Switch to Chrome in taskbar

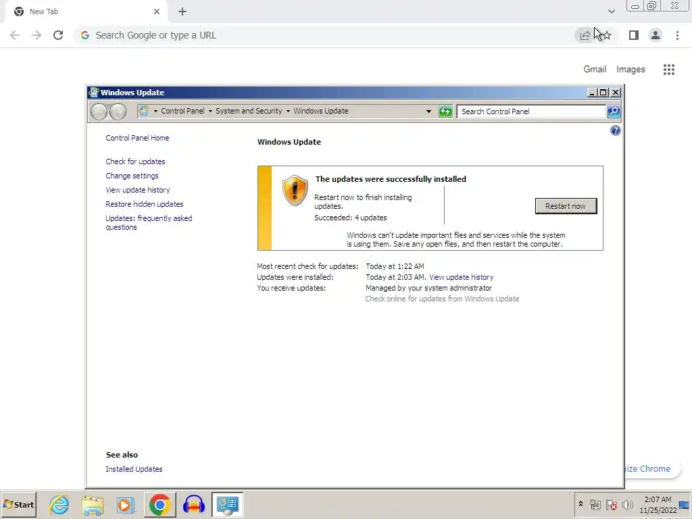point(159,504)
